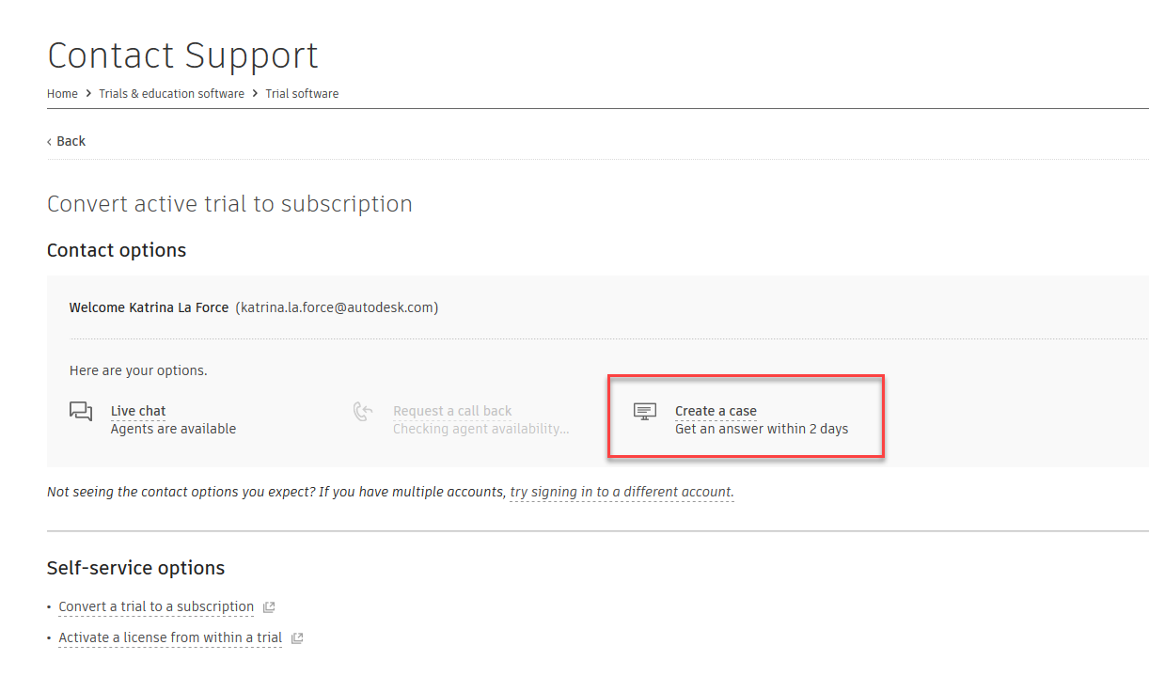Open Convert a trial to a subscription
Image resolution: width=1149 pixels, height=692 pixels.
pos(155,606)
